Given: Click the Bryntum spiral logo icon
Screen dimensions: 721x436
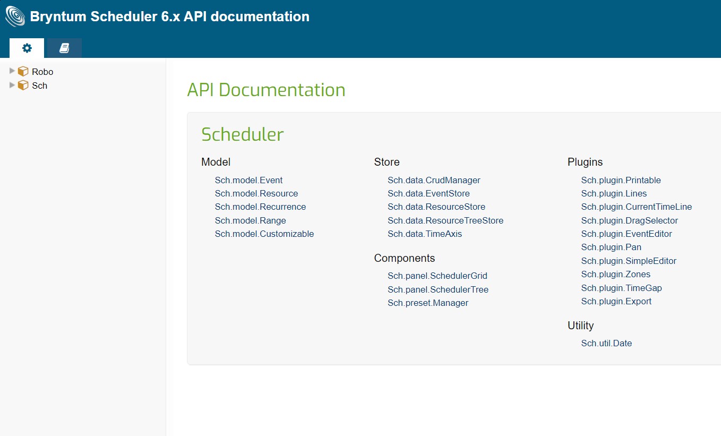Looking at the screenshot, I should pyautogui.click(x=15, y=16).
